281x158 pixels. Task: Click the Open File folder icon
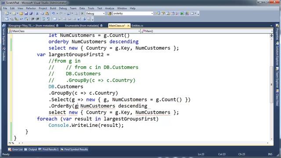[x=21, y=14]
